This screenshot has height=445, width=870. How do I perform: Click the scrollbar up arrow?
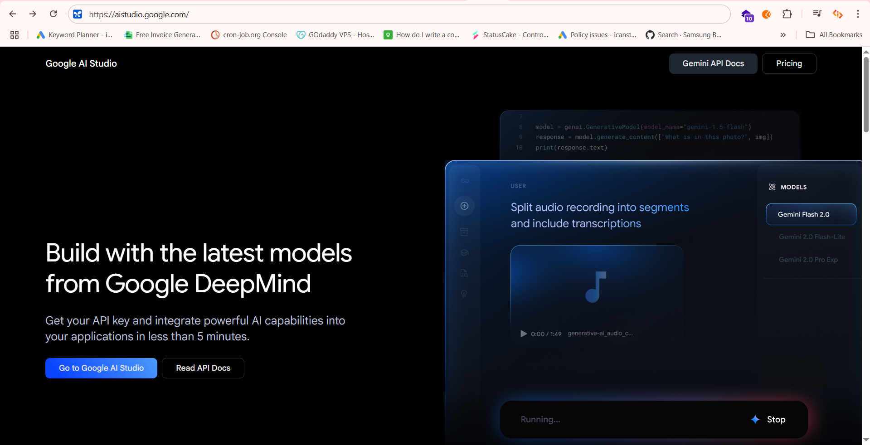tap(866, 52)
